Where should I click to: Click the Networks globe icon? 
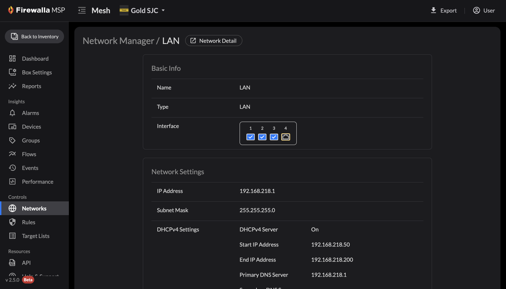12,208
